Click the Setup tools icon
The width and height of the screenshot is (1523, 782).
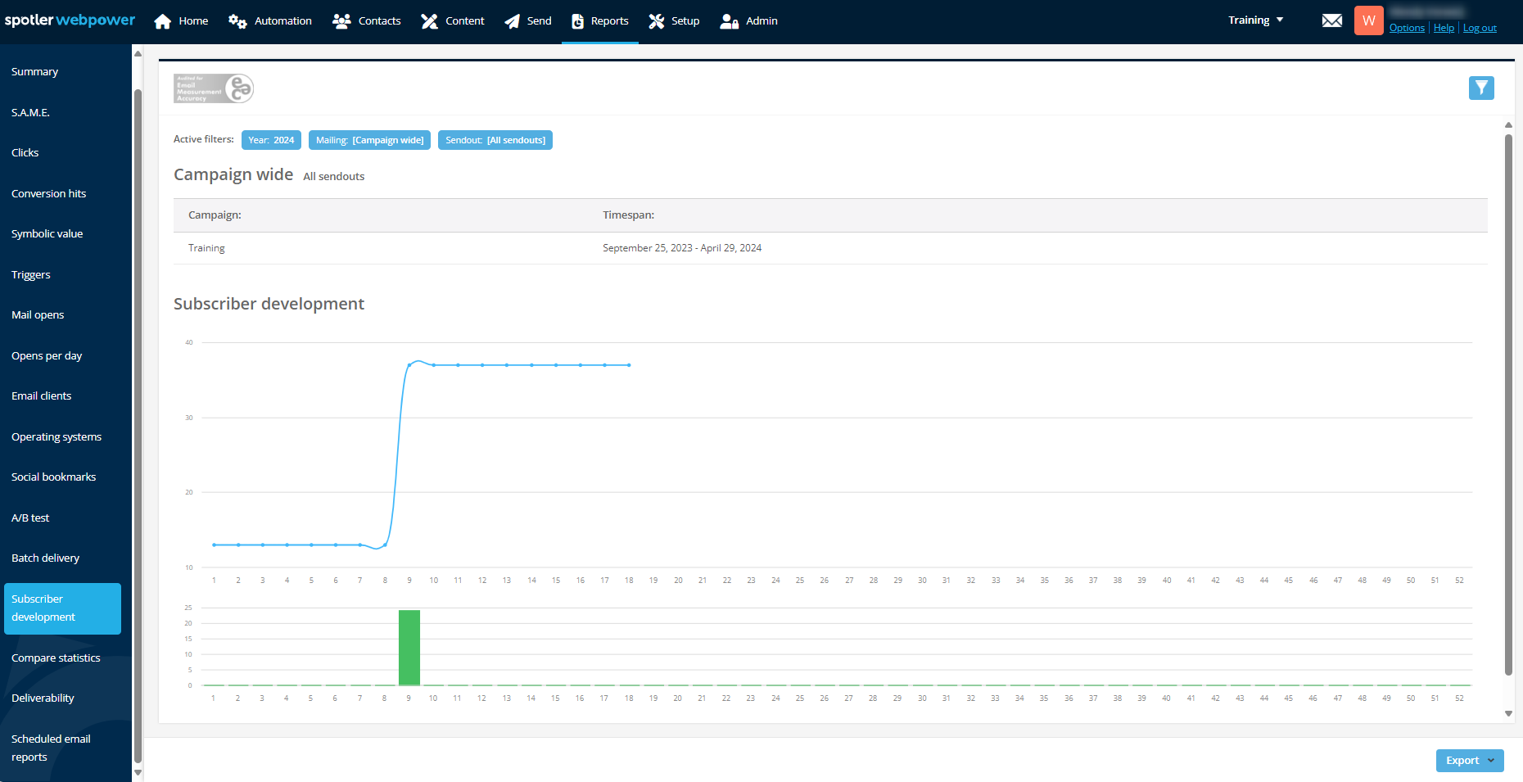[657, 21]
